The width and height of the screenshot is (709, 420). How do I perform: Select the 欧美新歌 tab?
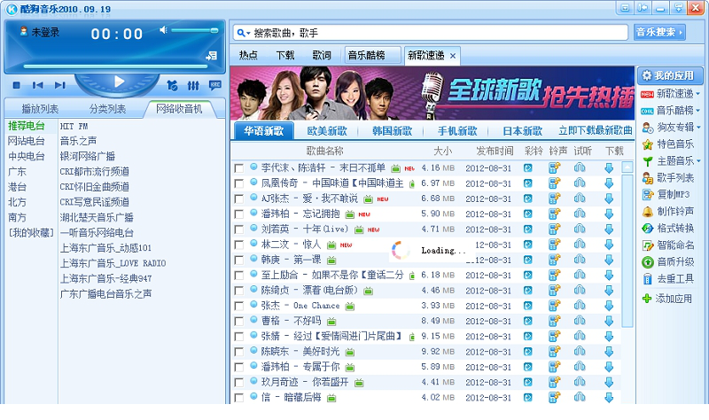(x=327, y=131)
